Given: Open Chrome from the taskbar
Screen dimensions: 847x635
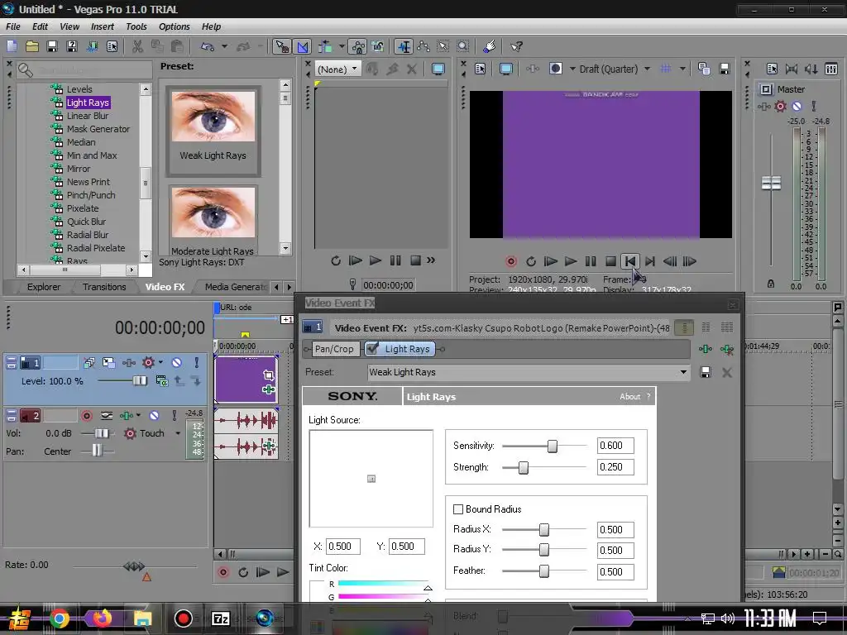Looking at the screenshot, I should click(60, 618).
